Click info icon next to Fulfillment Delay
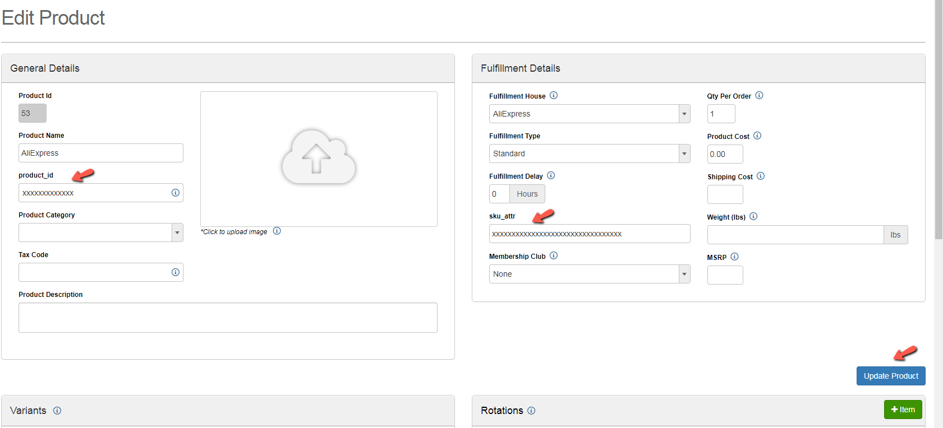 point(551,175)
